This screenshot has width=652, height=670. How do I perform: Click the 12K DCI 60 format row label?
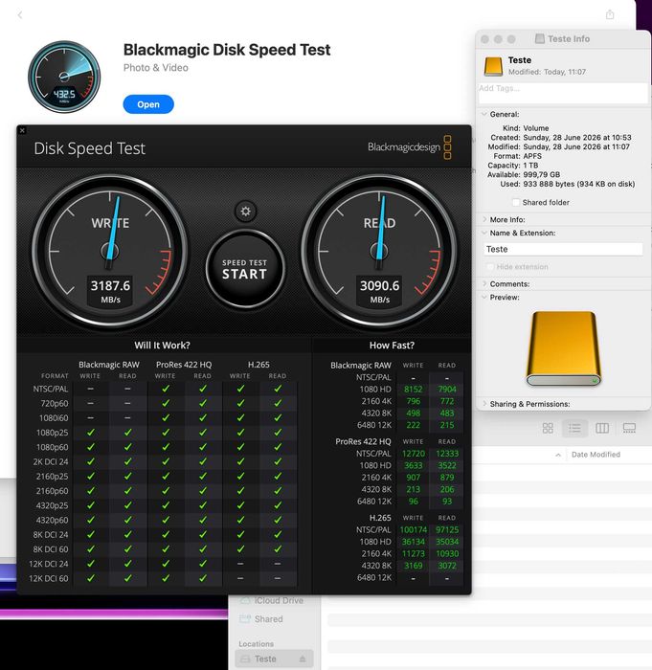48,578
